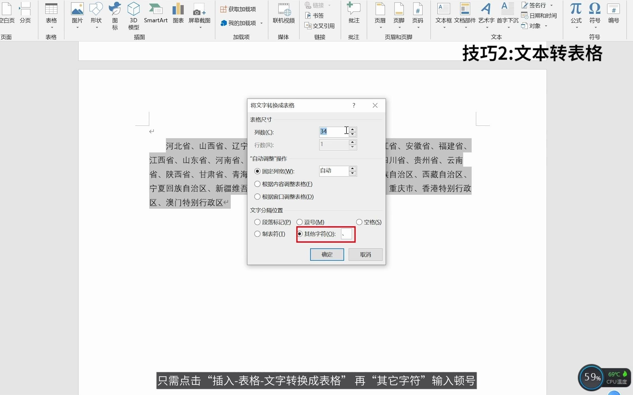Click the 其他字符 input field

[346, 234]
